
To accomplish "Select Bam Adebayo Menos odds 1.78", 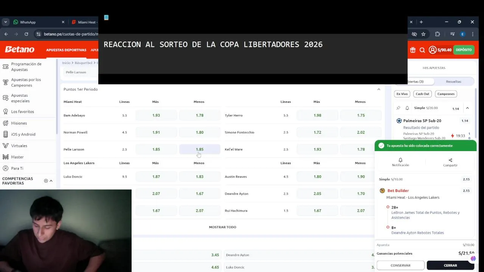I will [x=200, y=115].
